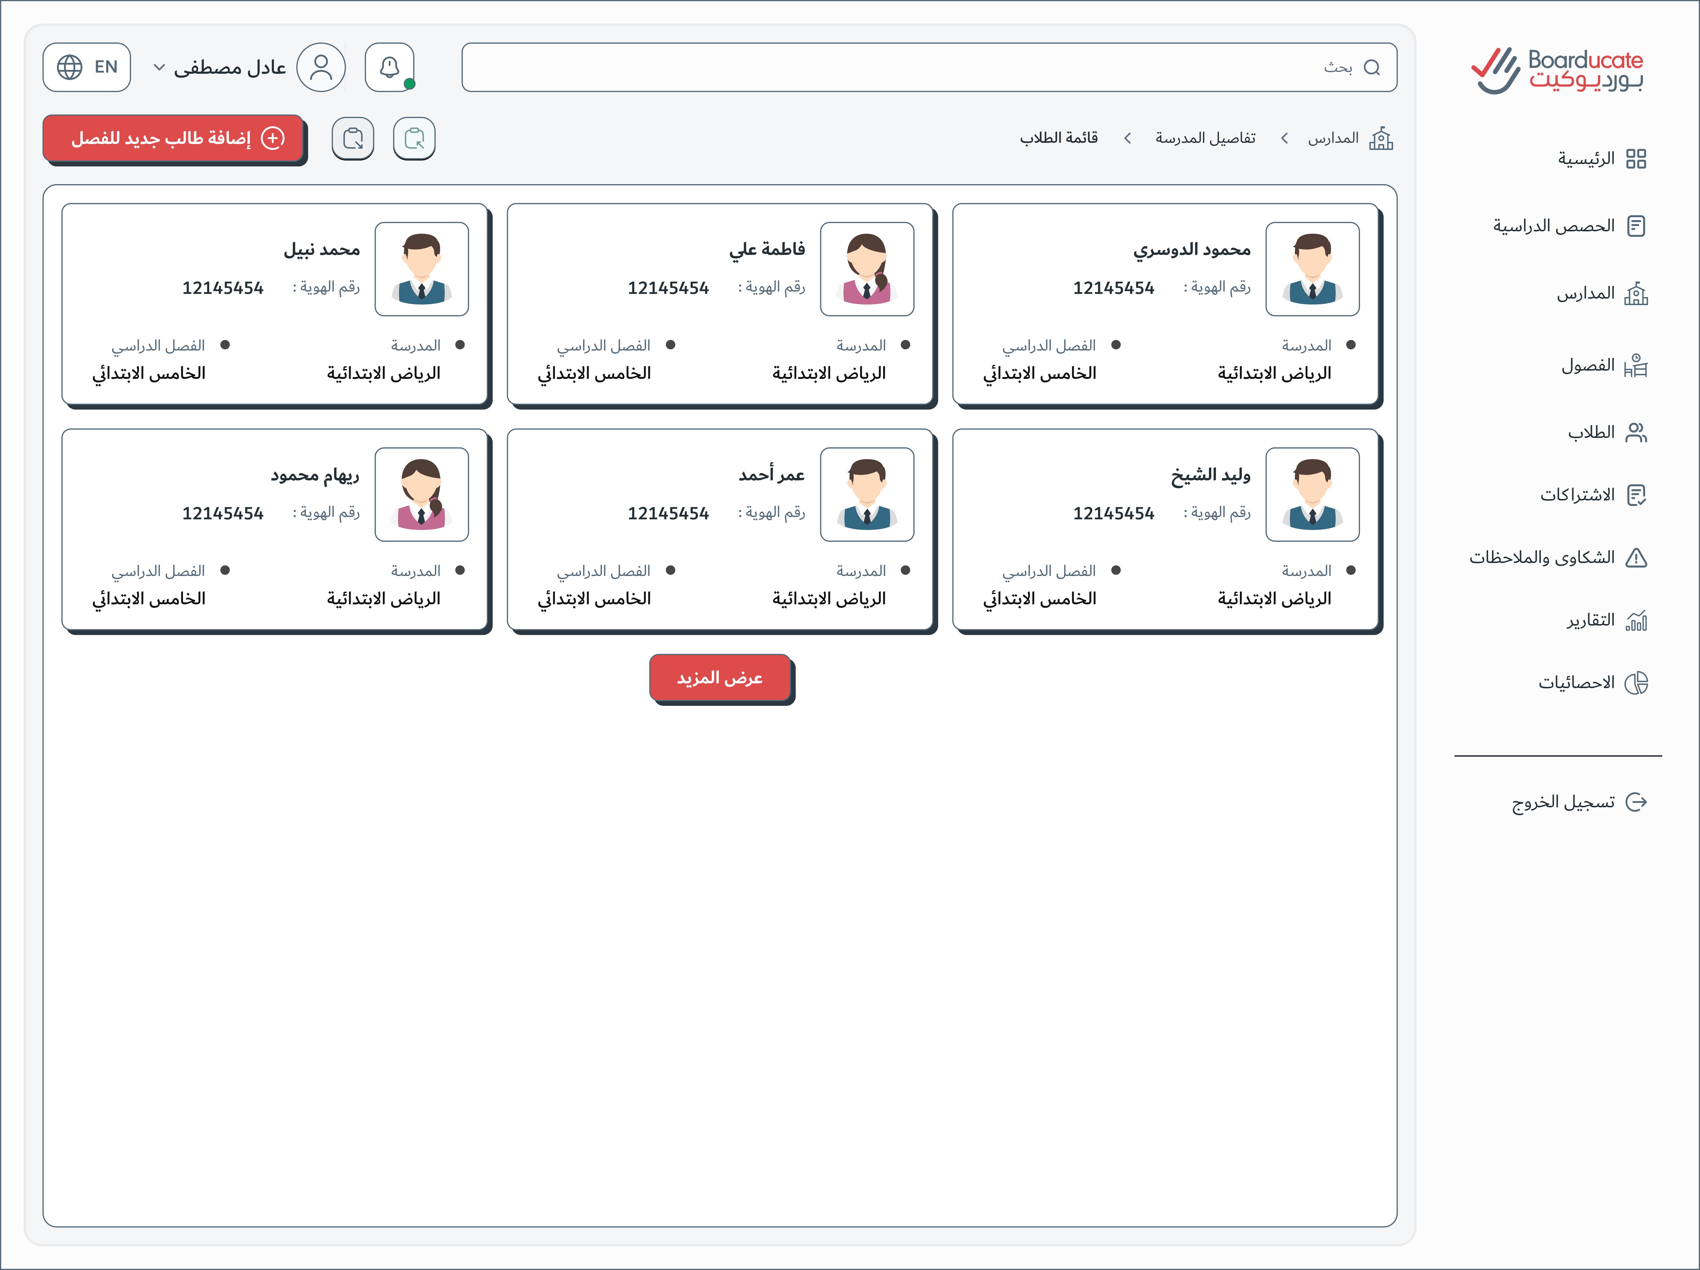1700x1270 pixels.
Task: Click breadcrumb chevron before قائمة الطلاب
Action: [x=1127, y=138]
